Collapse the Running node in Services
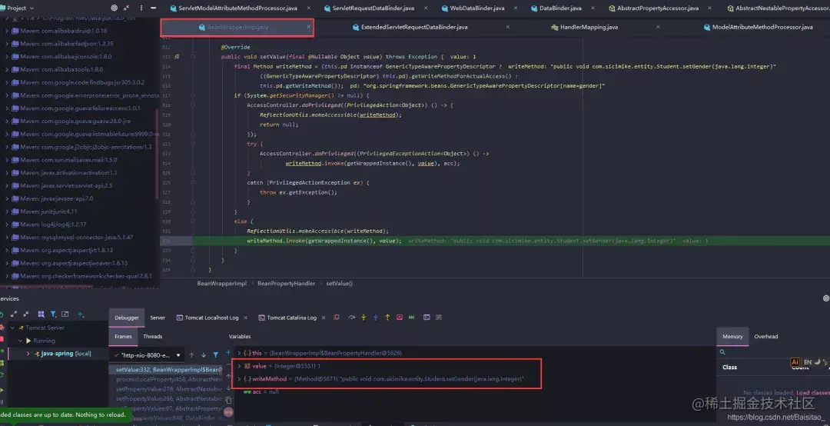830x426 pixels. click(21, 341)
